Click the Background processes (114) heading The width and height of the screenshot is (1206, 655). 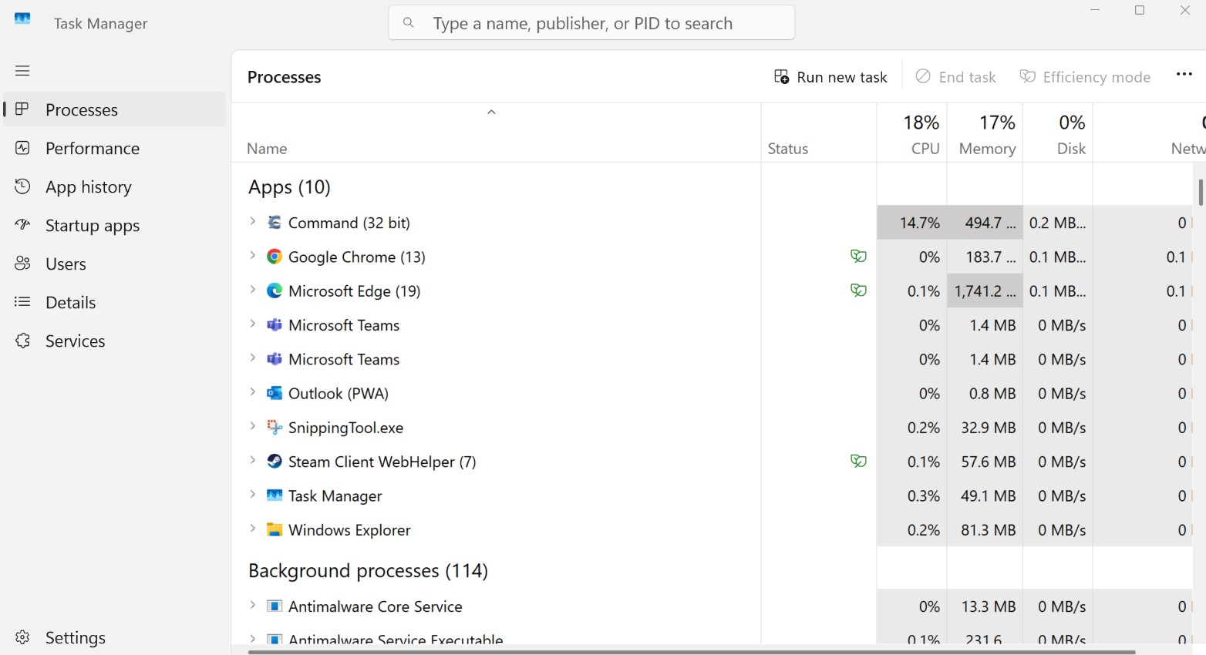point(368,570)
